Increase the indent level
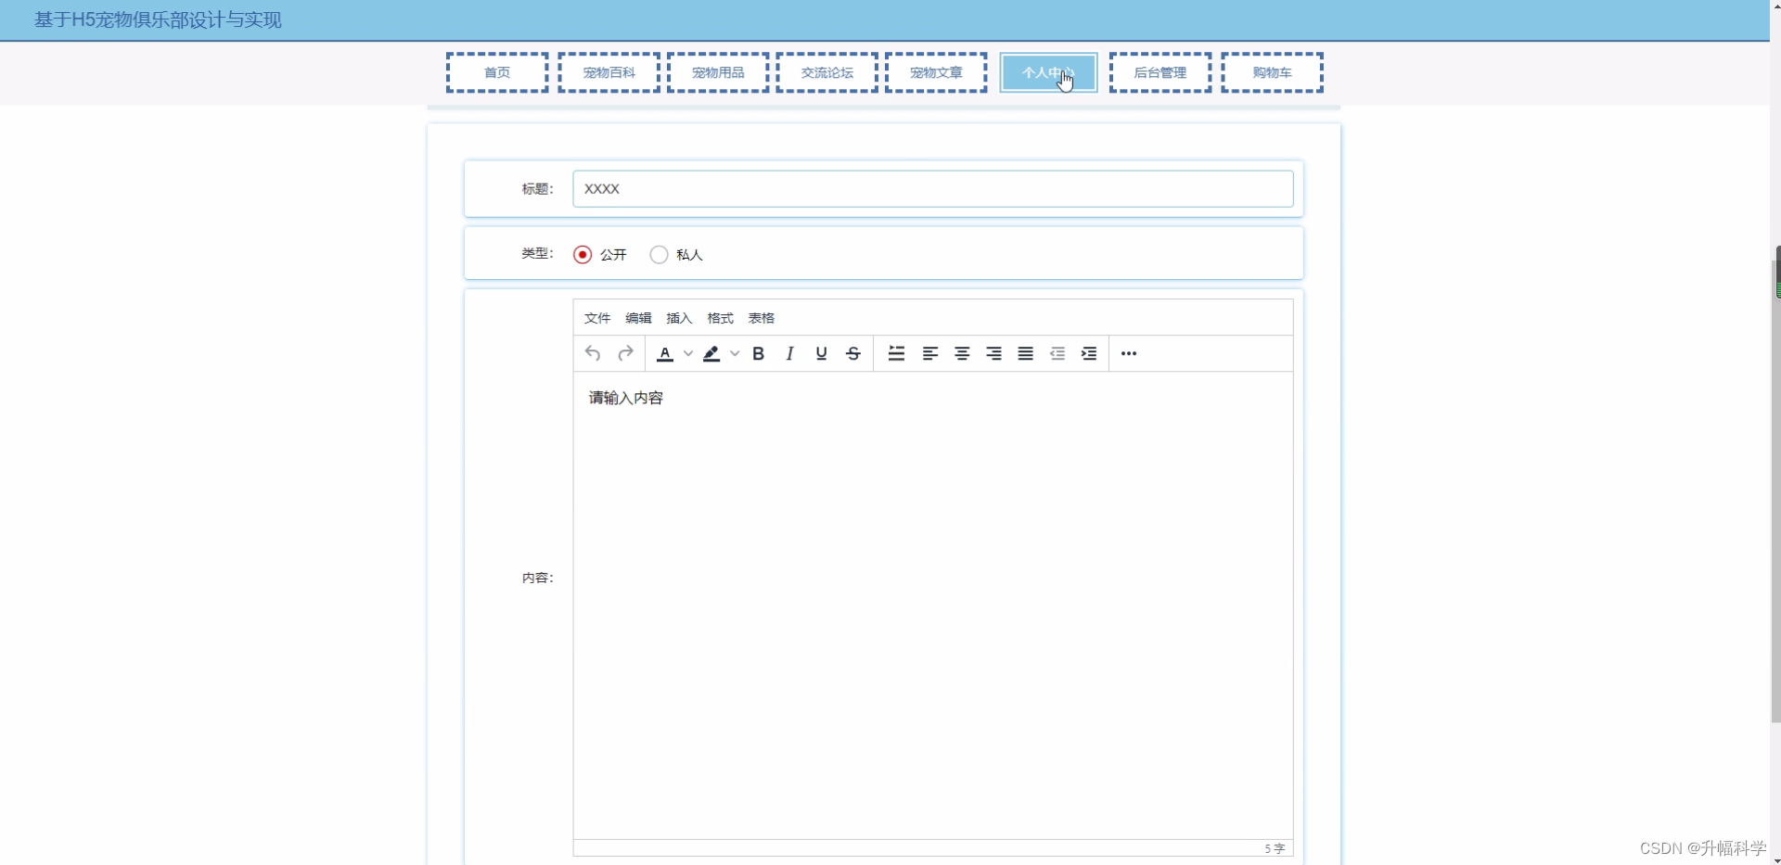The height and width of the screenshot is (865, 1781). [1089, 353]
